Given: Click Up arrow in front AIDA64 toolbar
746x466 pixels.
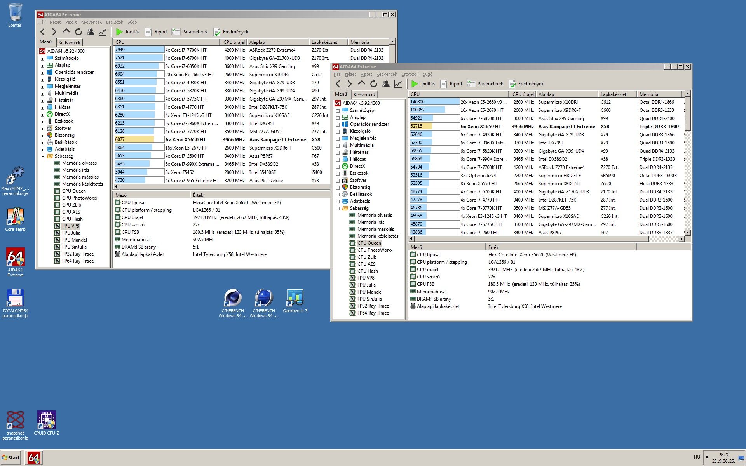Looking at the screenshot, I should (x=361, y=83).
